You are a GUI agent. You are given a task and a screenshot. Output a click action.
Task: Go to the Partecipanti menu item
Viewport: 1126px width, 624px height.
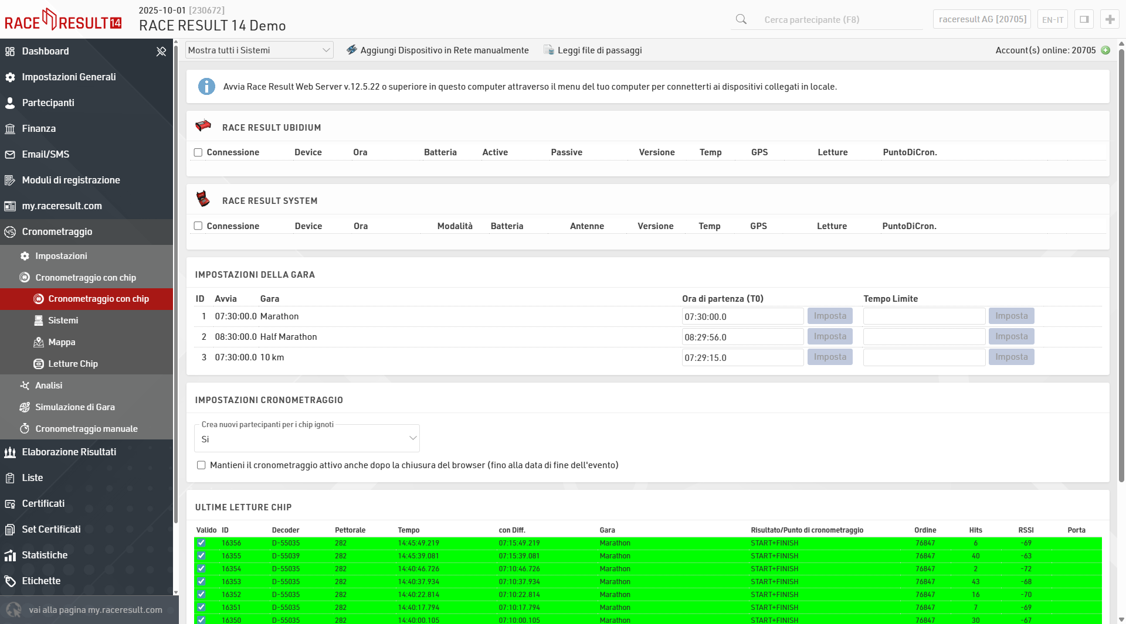click(x=48, y=103)
